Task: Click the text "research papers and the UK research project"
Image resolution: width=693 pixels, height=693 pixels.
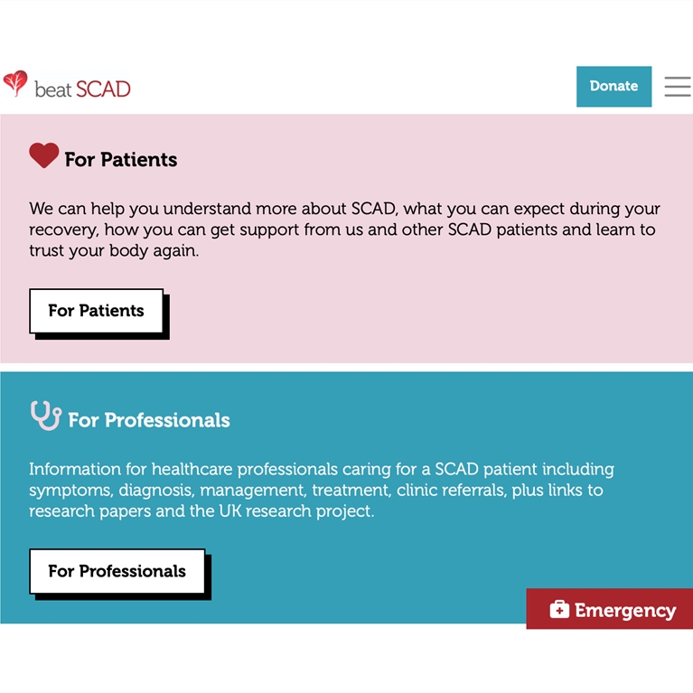Action: [x=201, y=511]
